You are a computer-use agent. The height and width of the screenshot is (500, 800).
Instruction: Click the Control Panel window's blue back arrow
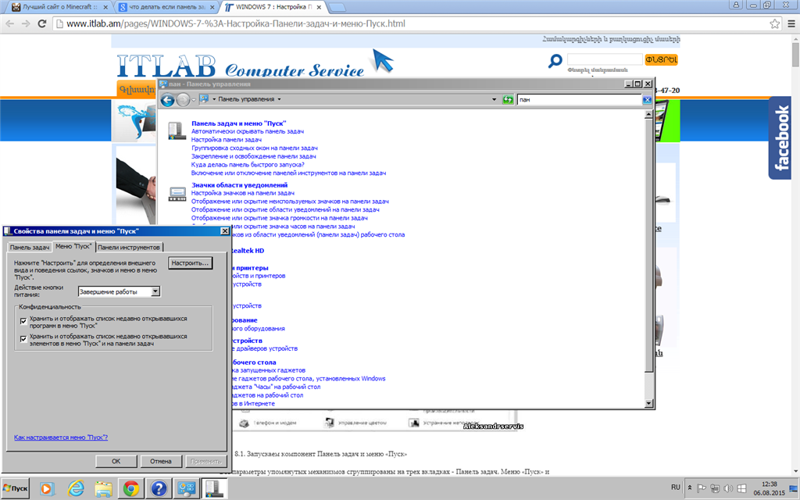click(167, 100)
